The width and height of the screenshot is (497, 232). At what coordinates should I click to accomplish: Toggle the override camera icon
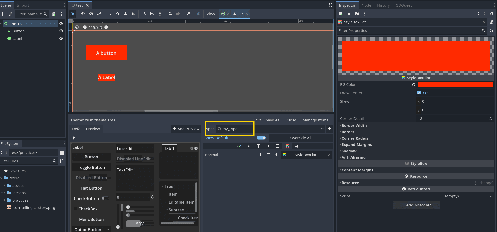pyautogui.click(x=199, y=14)
